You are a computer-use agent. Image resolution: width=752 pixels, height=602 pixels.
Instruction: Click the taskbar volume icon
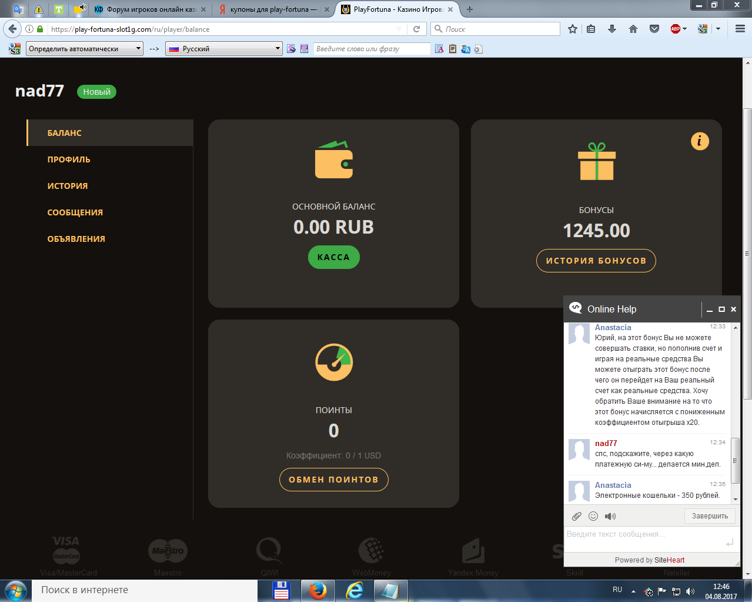coord(690,591)
